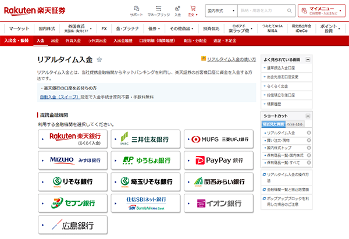
Task: Remove 買い注文・現物 shortcut entry
Action: pyautogui.click(x=309, y=140)
